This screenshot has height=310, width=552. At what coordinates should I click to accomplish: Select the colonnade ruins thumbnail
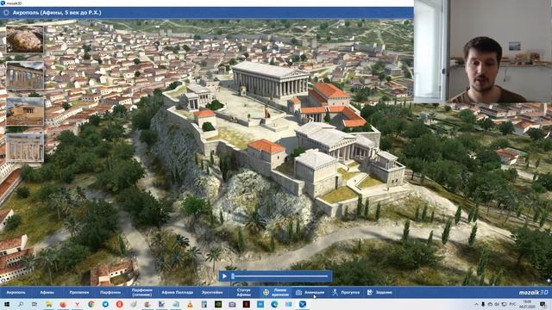click(25, 75)
